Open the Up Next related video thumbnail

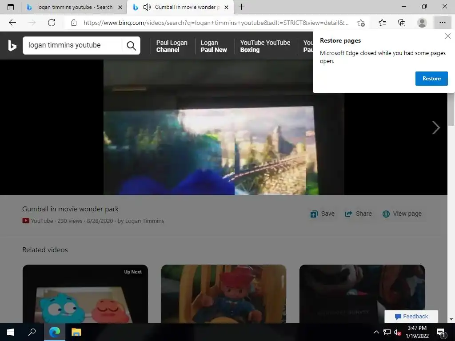85,294
